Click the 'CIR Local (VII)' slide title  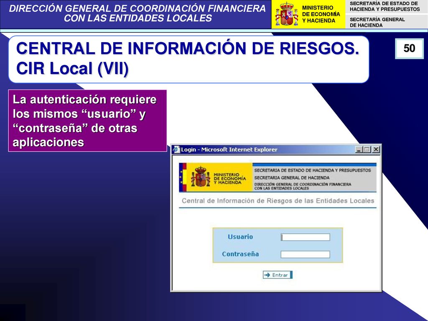72,68
